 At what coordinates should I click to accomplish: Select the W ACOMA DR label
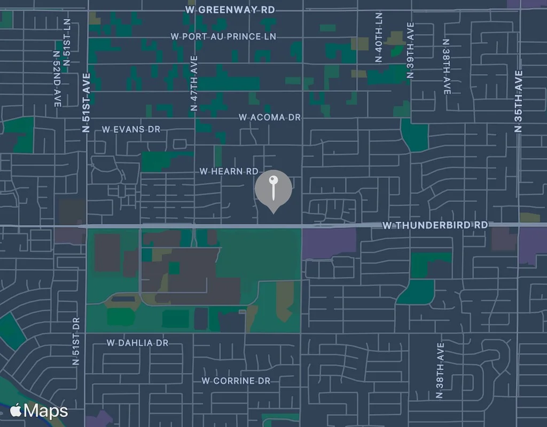270,117
